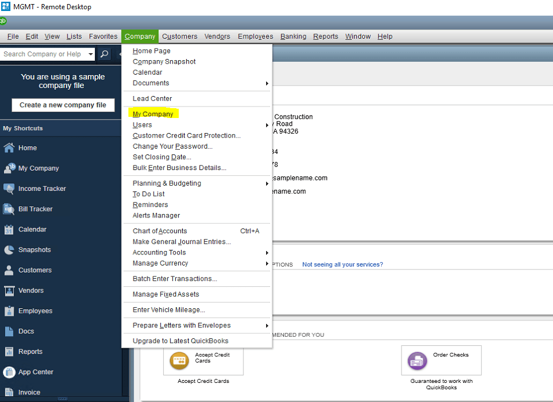Click inside the Search Company or Help field
Viewport: 553px width, 402px height.
tap(43, 54)
